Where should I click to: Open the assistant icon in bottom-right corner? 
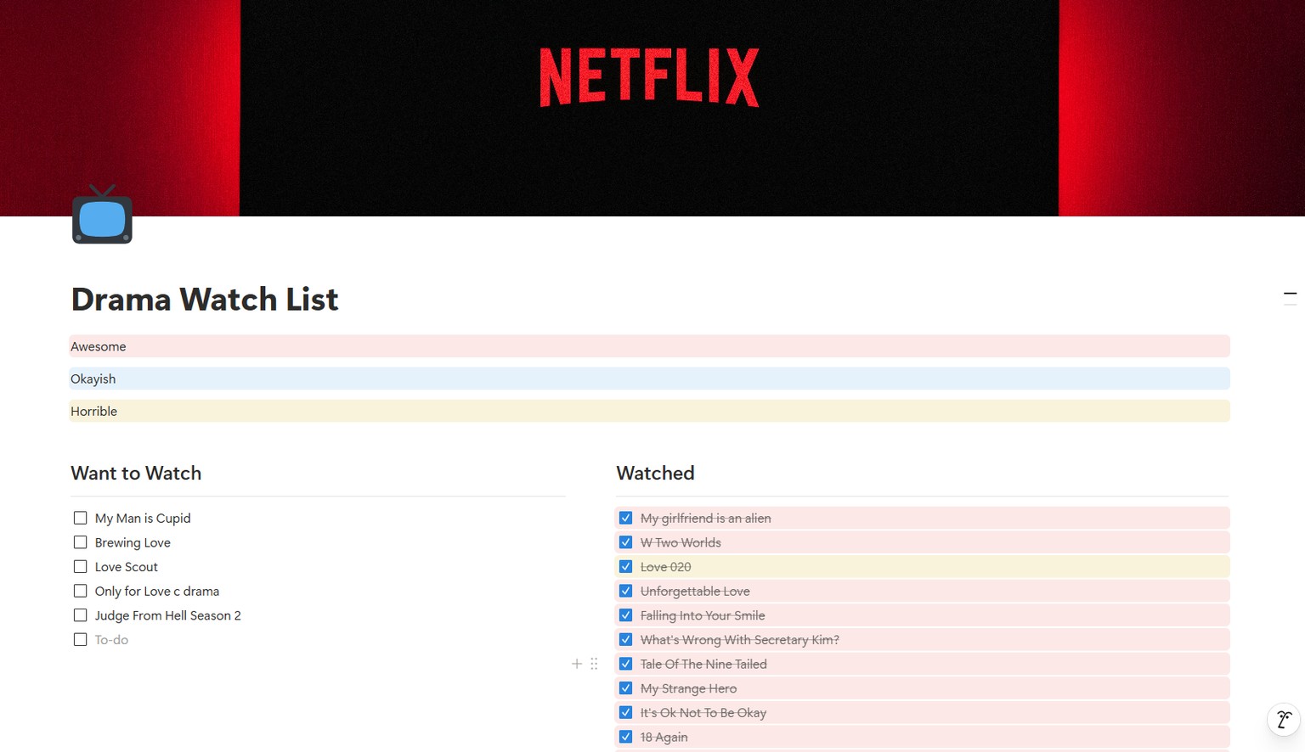(x=1284, y=720)
